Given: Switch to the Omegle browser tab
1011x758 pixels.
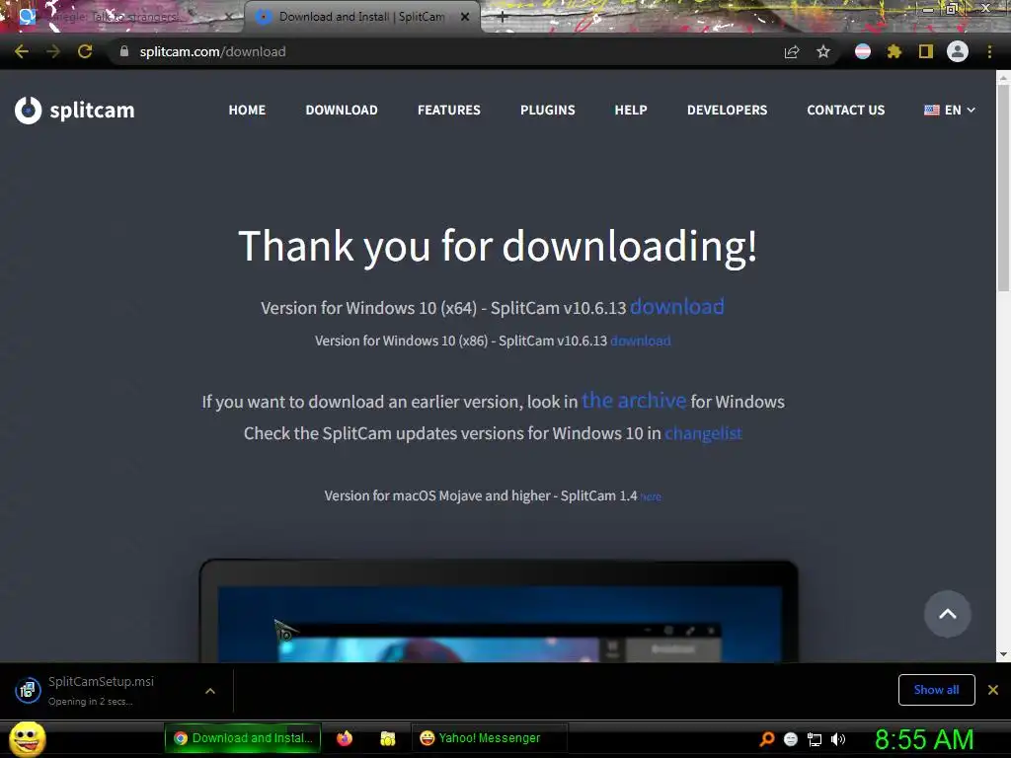Looking at the screenshot, I should [x=122, y=17].
